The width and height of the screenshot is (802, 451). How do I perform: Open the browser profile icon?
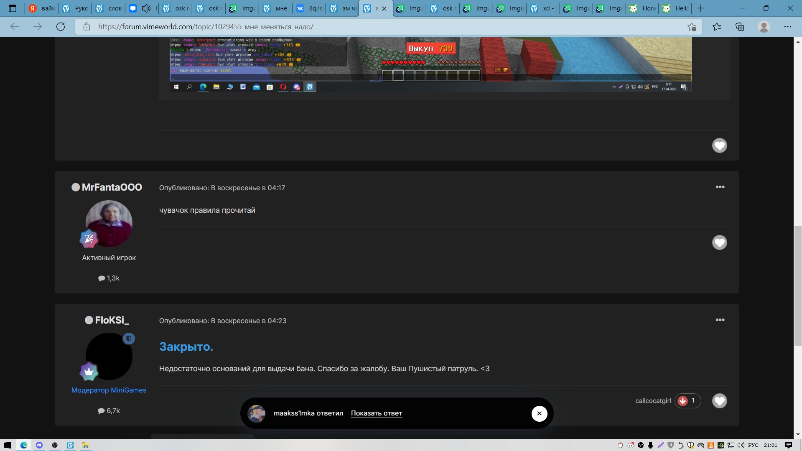pos(764,27)
